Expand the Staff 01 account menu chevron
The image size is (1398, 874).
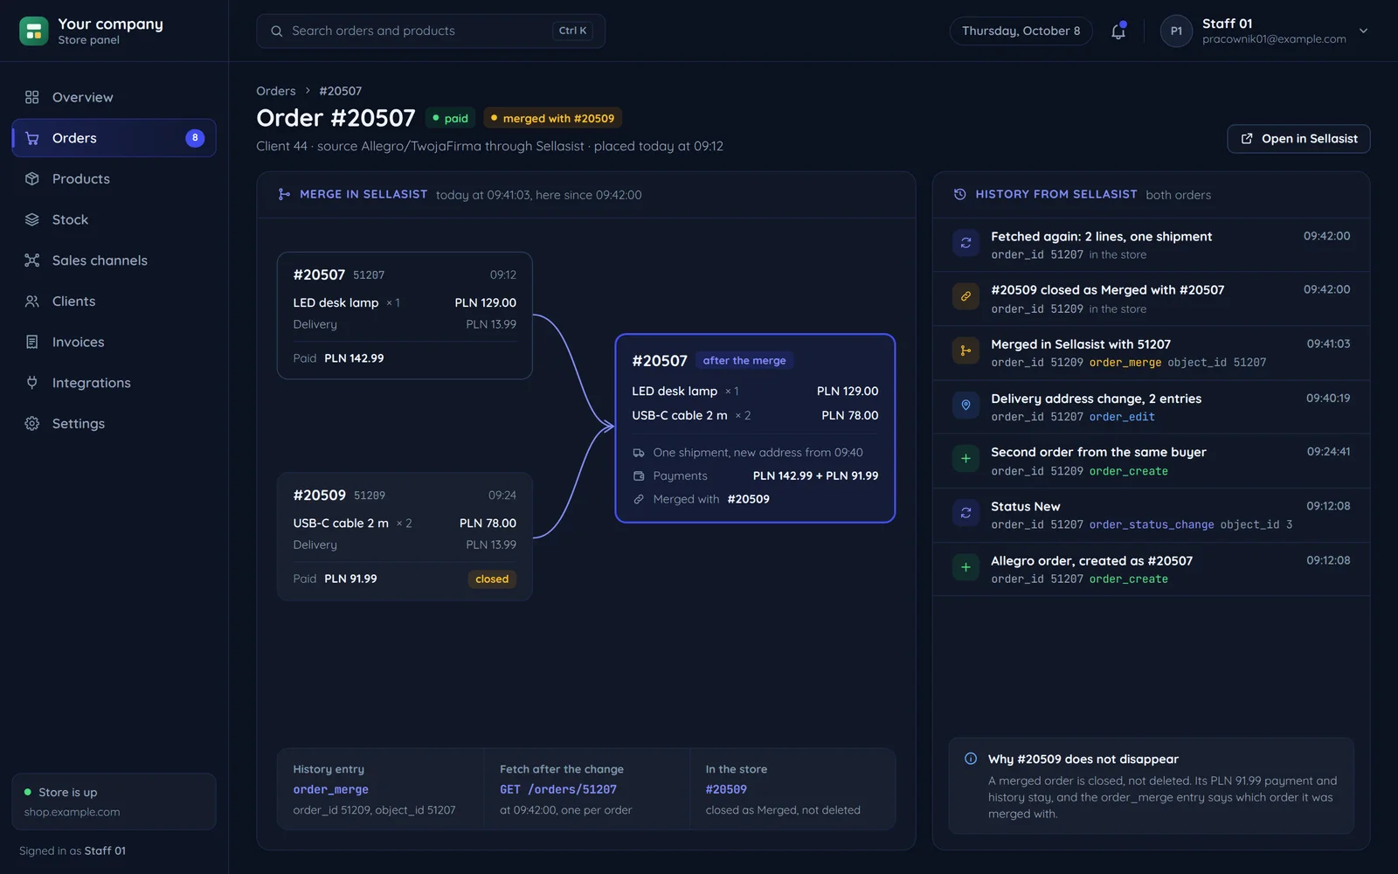[x=1363, y=31]
